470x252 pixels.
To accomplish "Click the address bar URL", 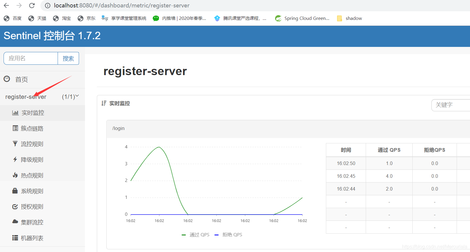I will pos(122,5).
